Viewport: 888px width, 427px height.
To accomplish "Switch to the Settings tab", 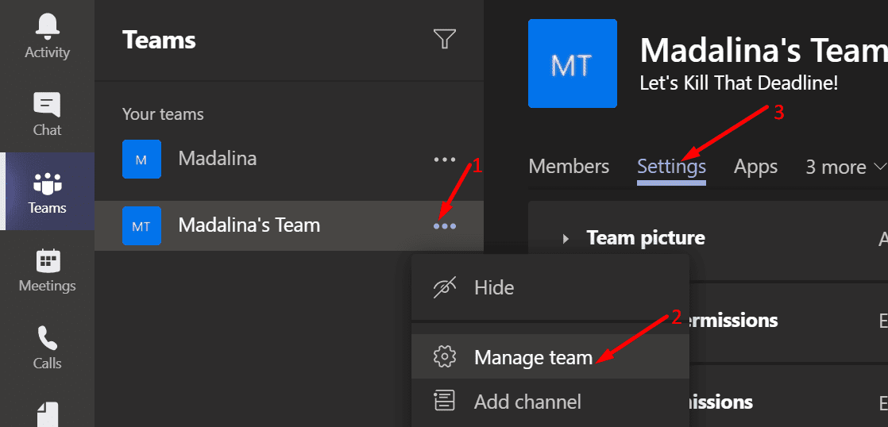I will (672, 167).
